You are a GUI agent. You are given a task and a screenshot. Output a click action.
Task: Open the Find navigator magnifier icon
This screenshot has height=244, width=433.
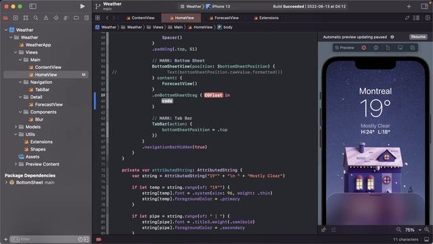pyautogui.click(x=36, y=18)
